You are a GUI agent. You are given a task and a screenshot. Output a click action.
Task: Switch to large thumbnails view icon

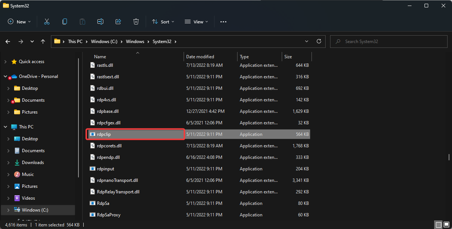point(446,225)
